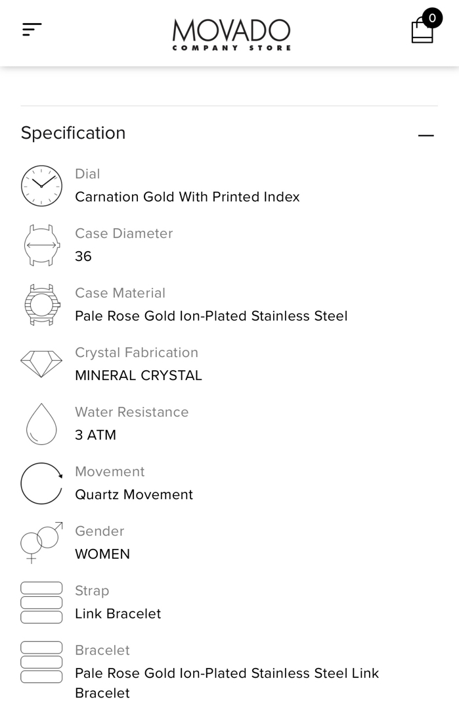Click the MINERAL CRYSTAL value

coord(139,376)
